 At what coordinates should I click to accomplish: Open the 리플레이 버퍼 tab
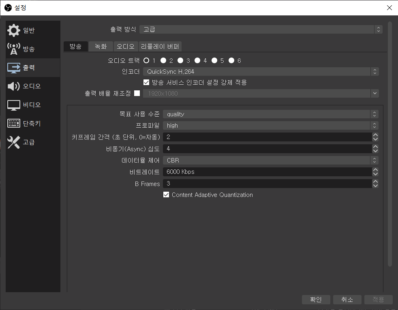160,46
